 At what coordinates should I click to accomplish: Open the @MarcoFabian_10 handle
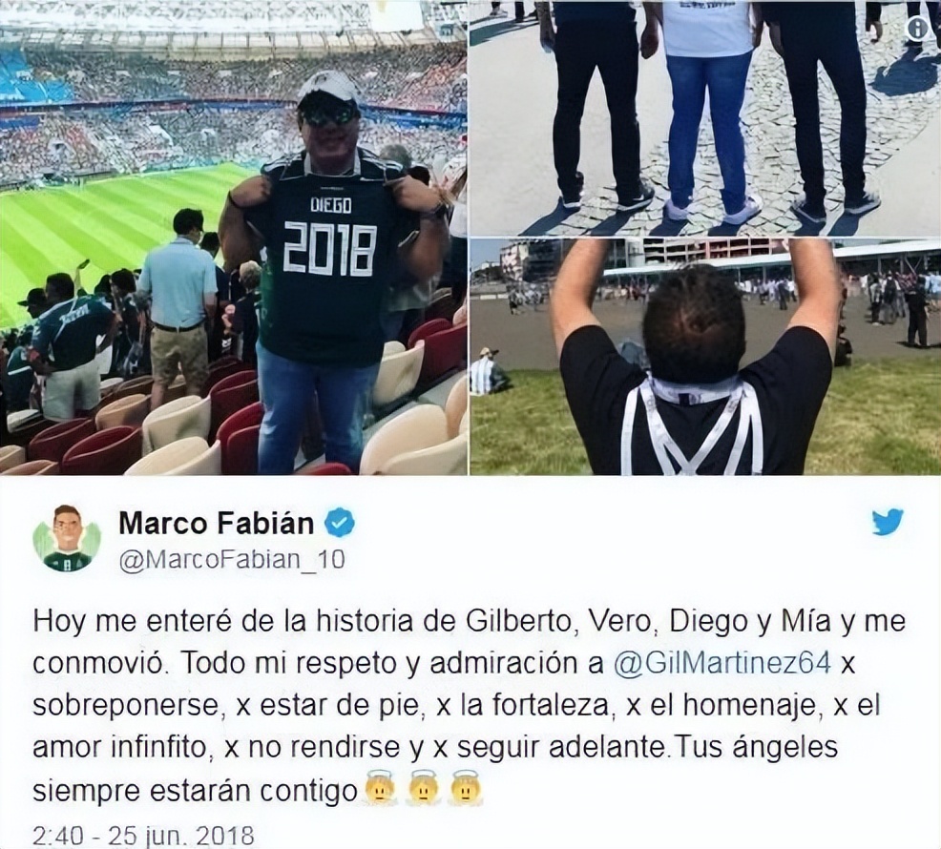tap(232, 559)
